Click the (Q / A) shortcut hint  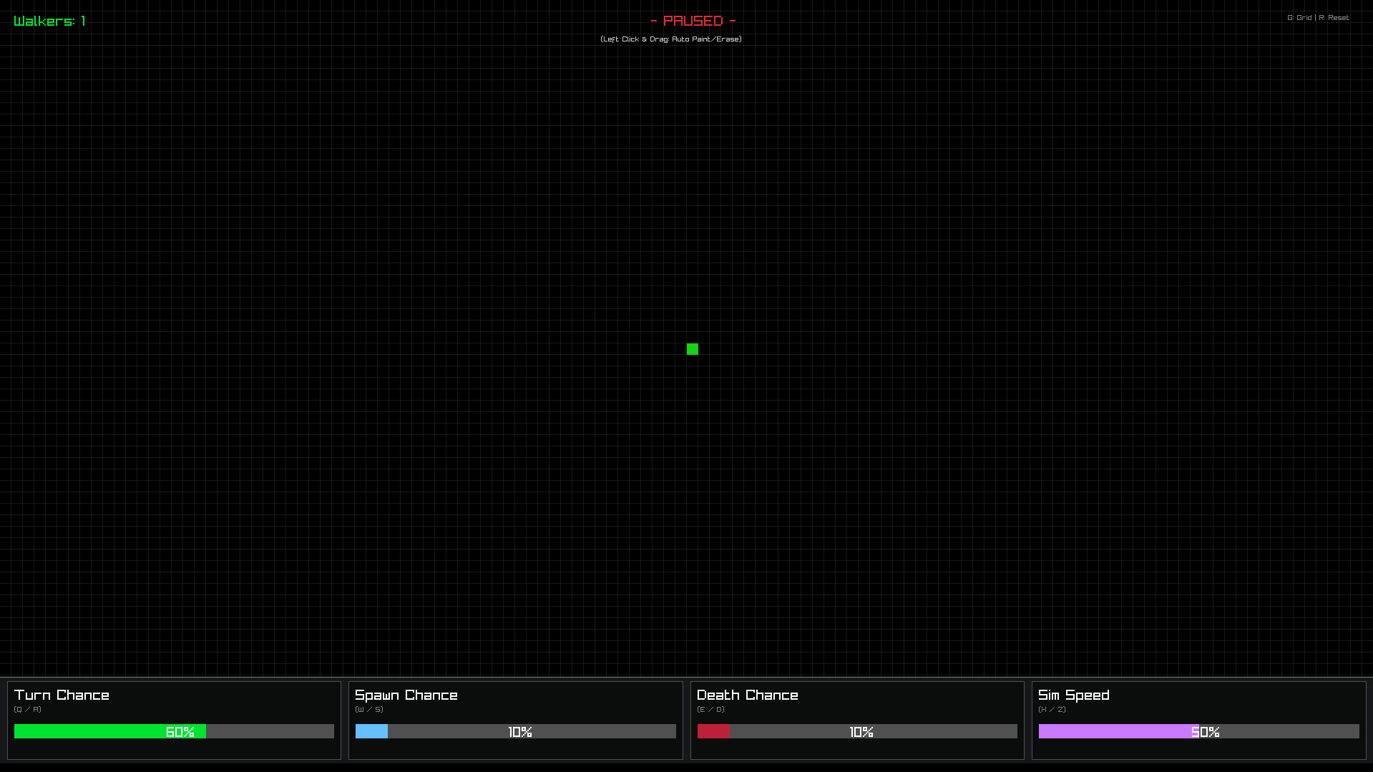(x=28, y=710)
